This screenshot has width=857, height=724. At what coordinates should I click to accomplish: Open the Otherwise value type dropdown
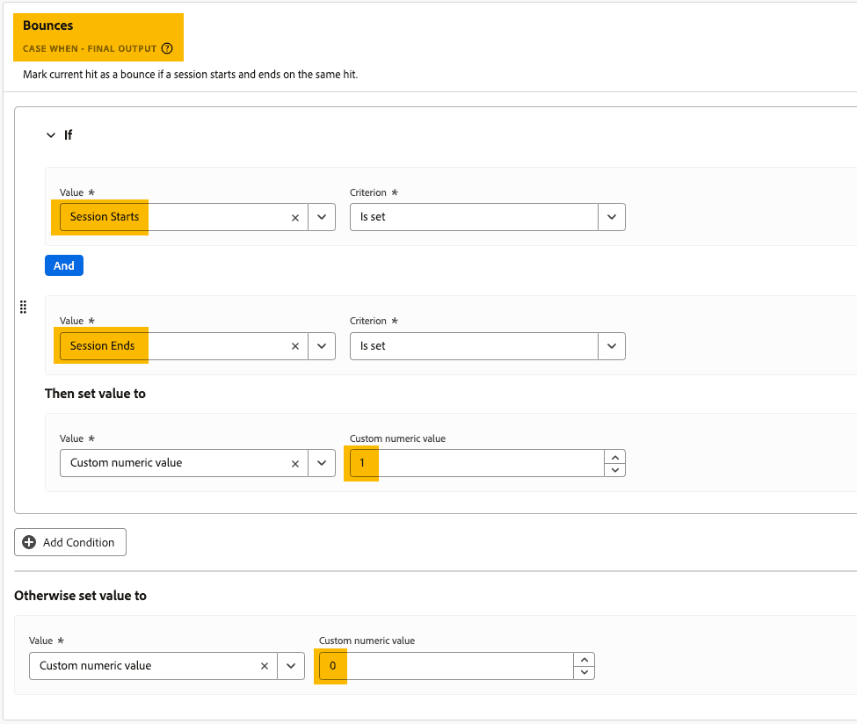point(291,666)
